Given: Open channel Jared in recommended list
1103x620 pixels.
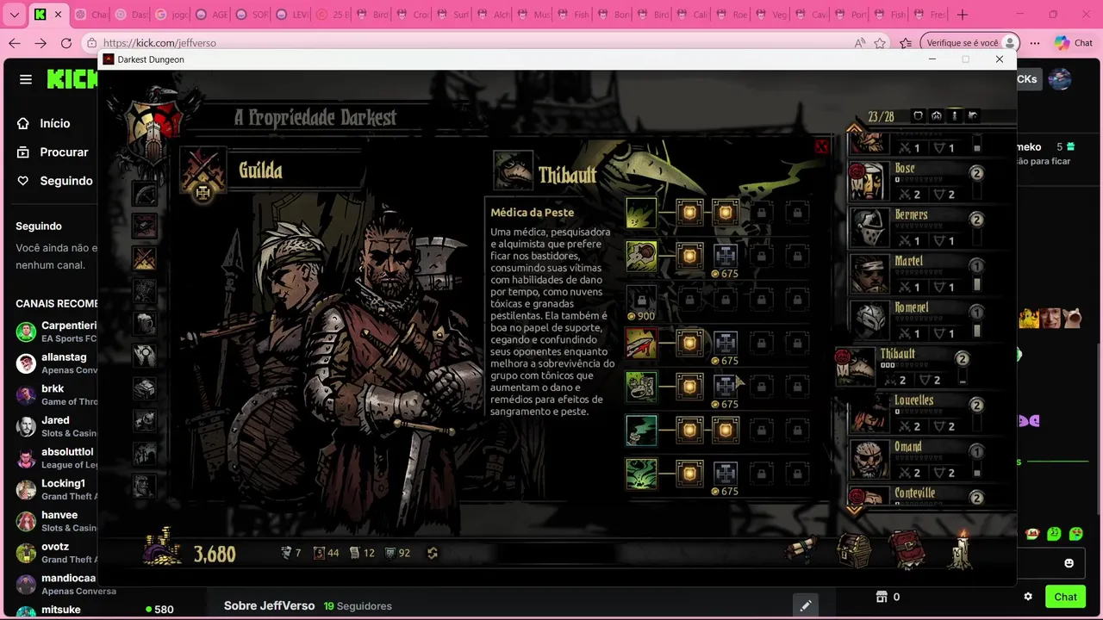Looking at the screenshot, I should click(x=55, y=426).
